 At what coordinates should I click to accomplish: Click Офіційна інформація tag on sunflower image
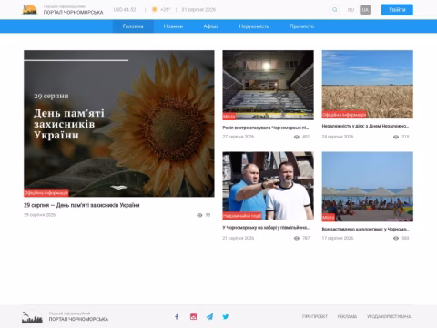pyautogui.click(x=46, y=193)
